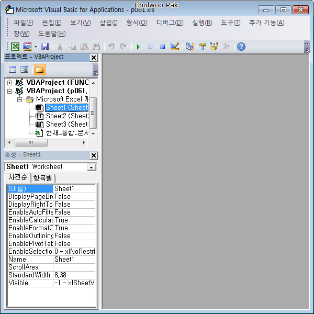Open the Object Browser toolbar icon

point(214,47)
